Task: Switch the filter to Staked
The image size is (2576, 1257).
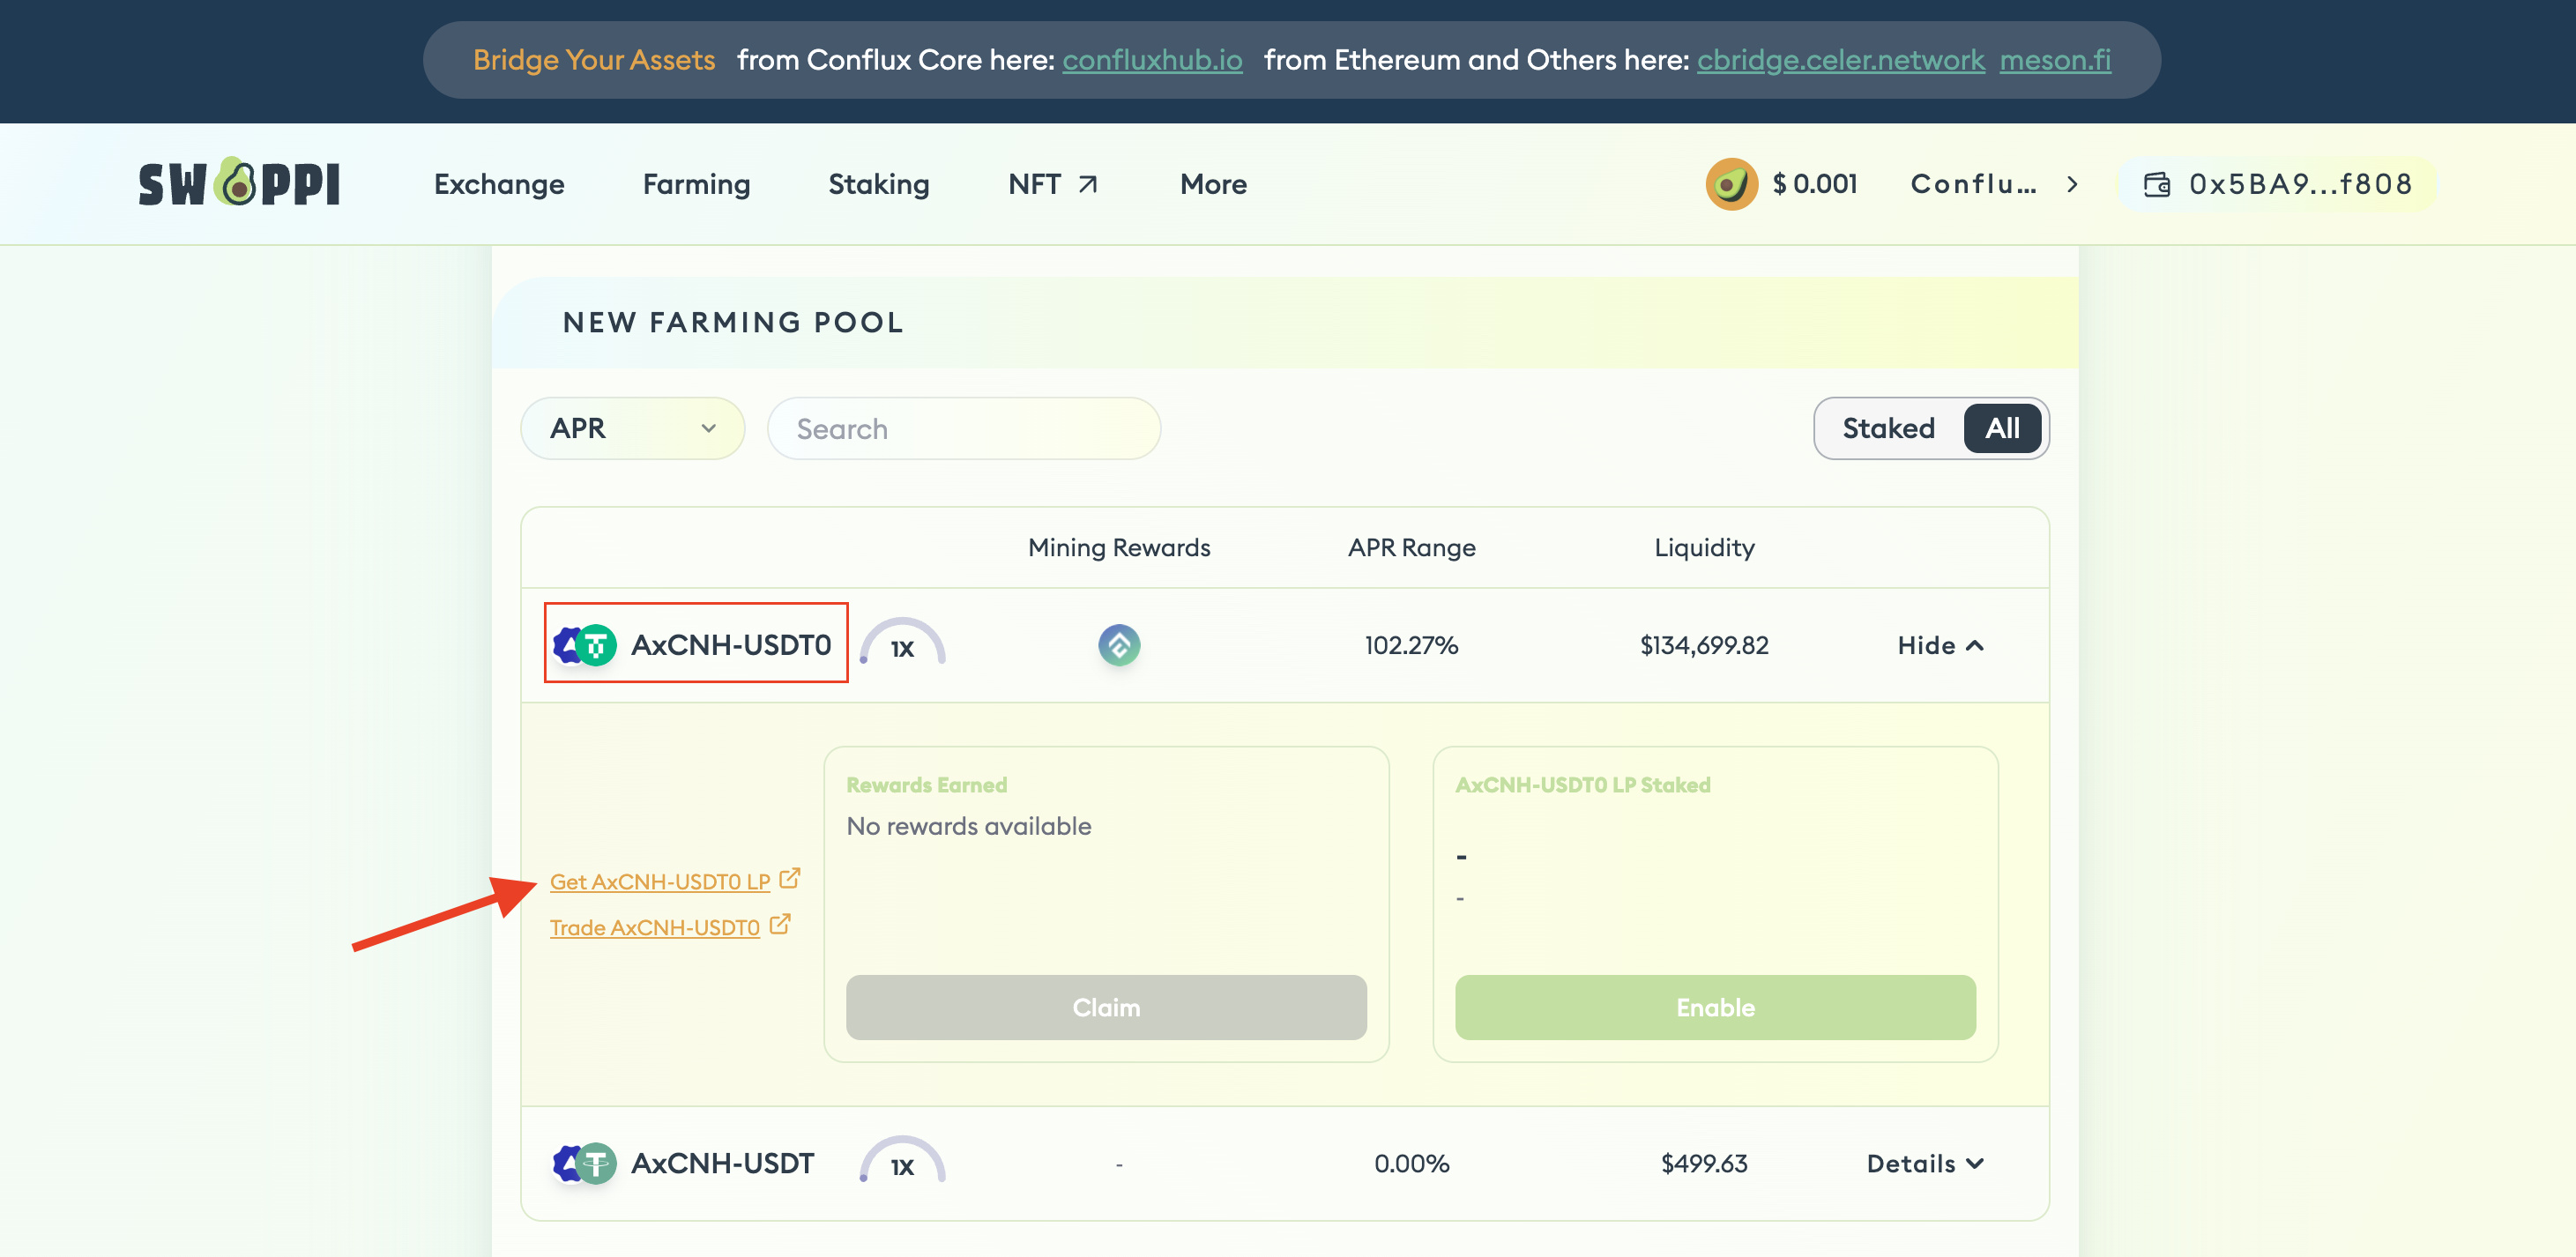Action: (x=1888, y=428)
